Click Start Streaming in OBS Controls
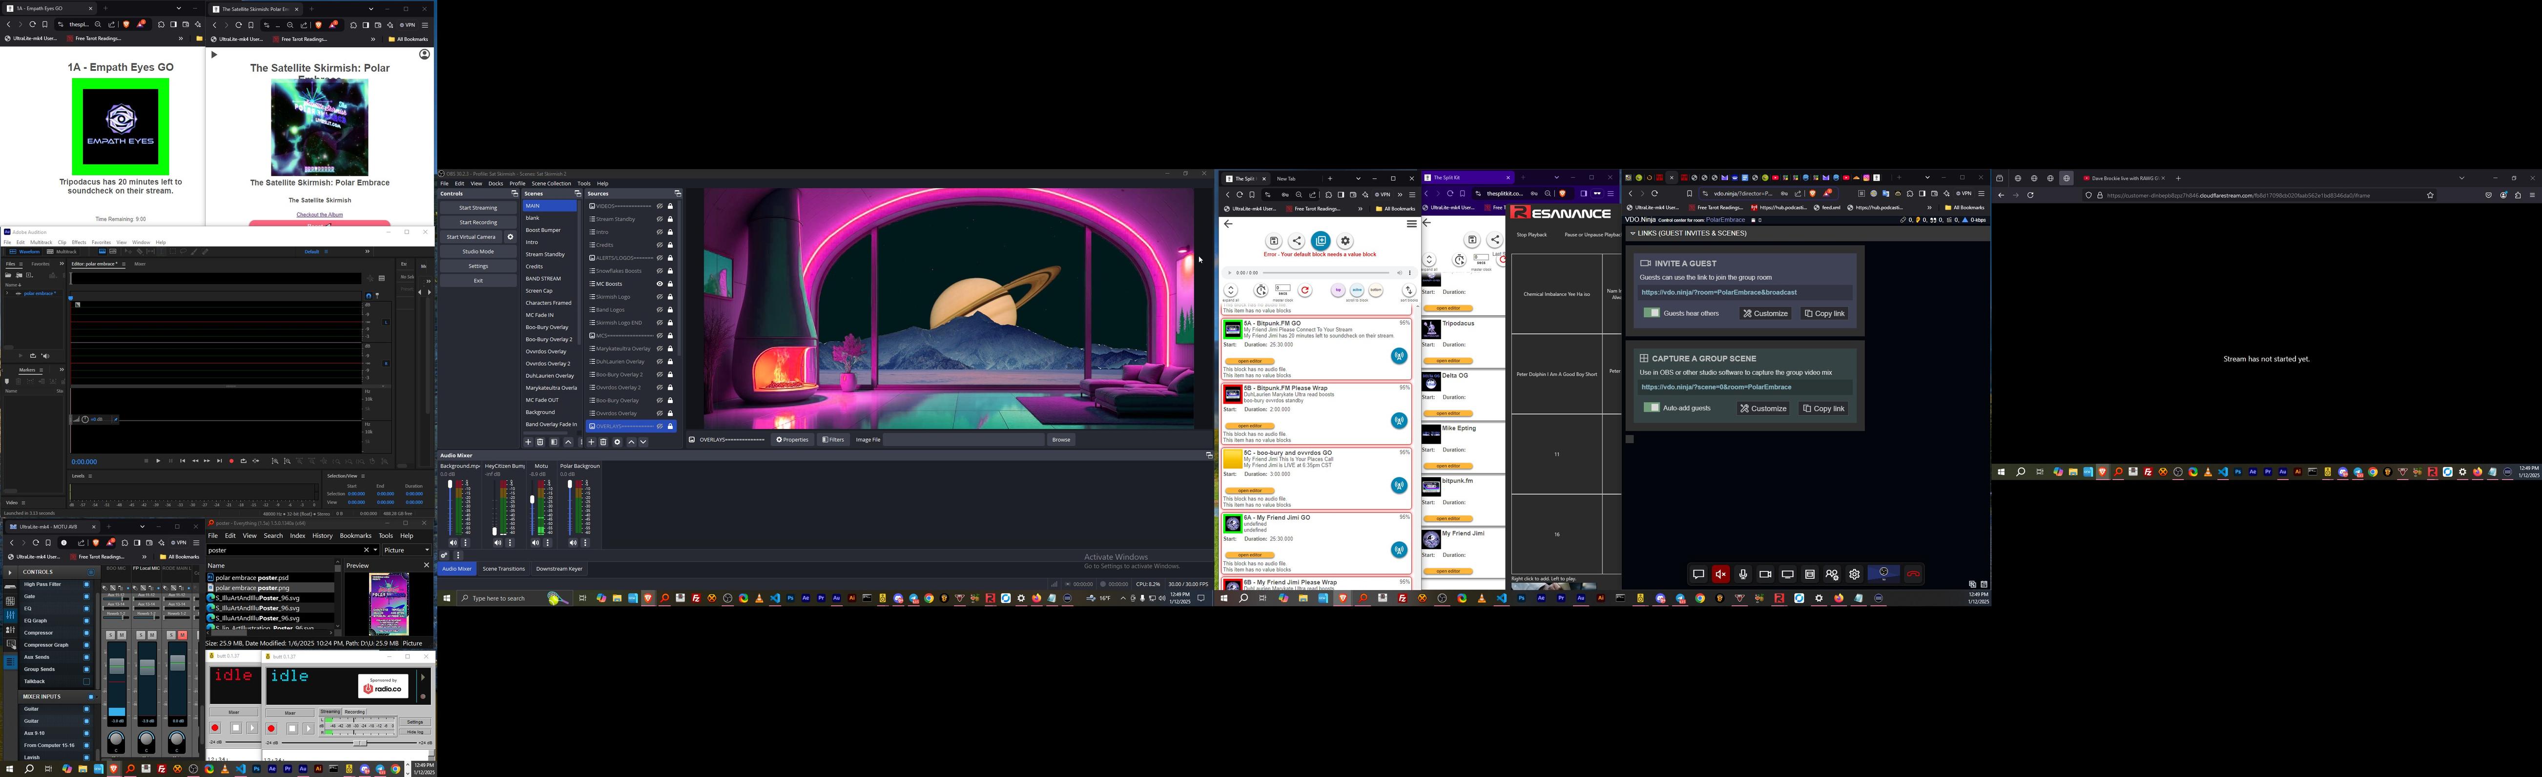 pyautogui.click(x=478, y=208)
